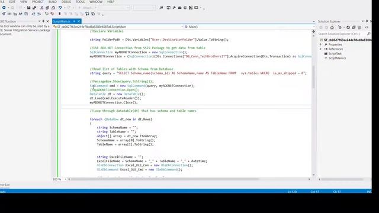Click the Cut scissors icon
The image size is (379, 213).
(41, 8)
